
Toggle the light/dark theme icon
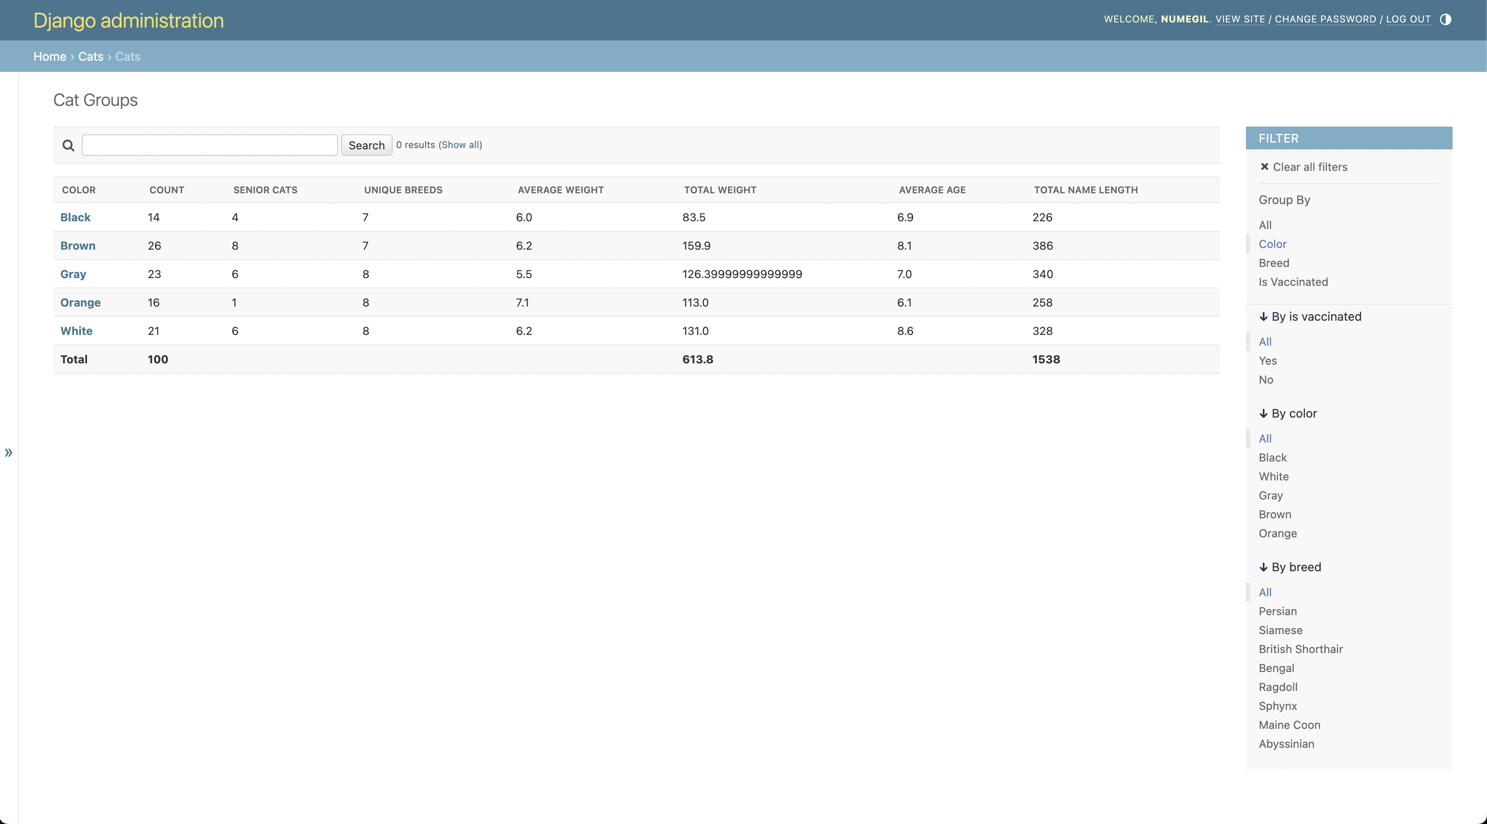(x=1445, y=20)
